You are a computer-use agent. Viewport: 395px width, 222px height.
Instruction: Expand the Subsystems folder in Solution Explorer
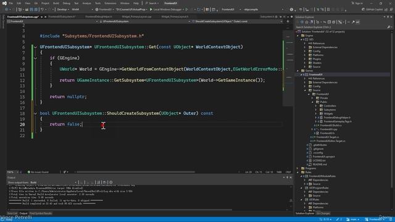click(316, 110)
